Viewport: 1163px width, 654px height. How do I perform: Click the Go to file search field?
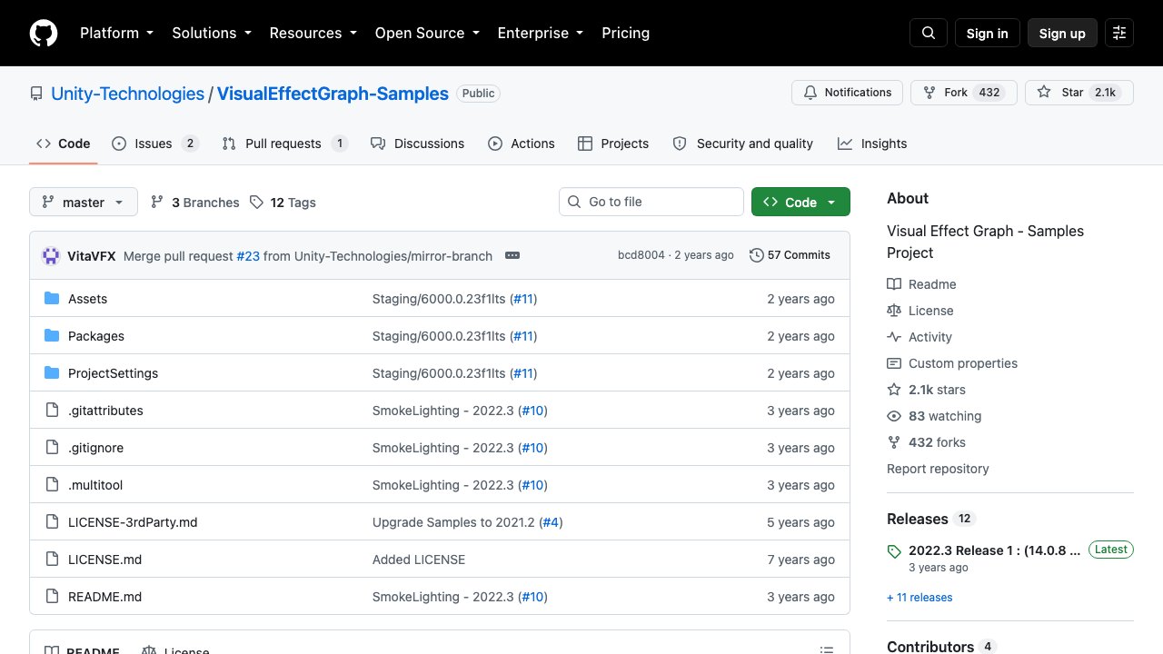click(651, 202)
